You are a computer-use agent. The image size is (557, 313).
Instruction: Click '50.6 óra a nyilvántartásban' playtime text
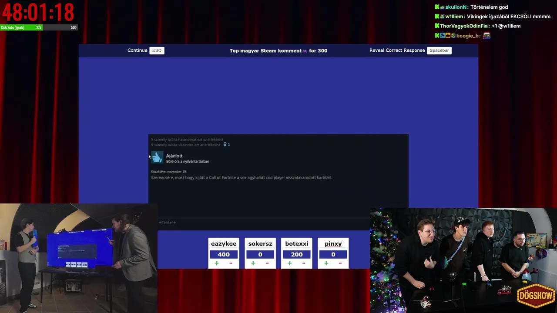click(x=188, y=161)
